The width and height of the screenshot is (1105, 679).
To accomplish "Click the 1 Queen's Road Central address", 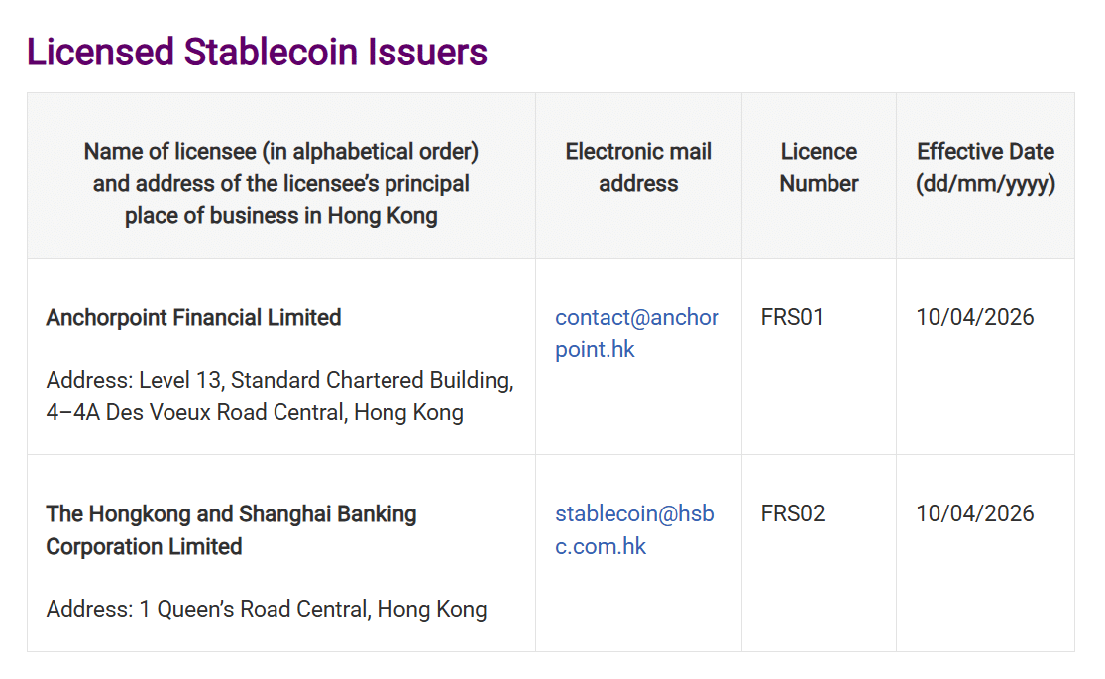I will coord(267,609).
